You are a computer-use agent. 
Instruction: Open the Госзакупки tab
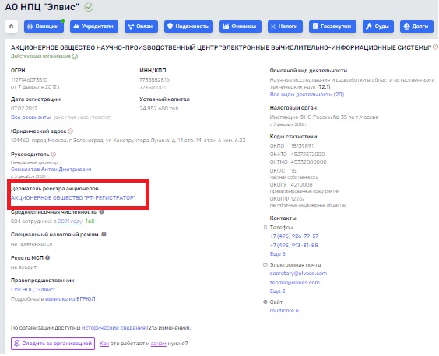(x=332, y=26)
